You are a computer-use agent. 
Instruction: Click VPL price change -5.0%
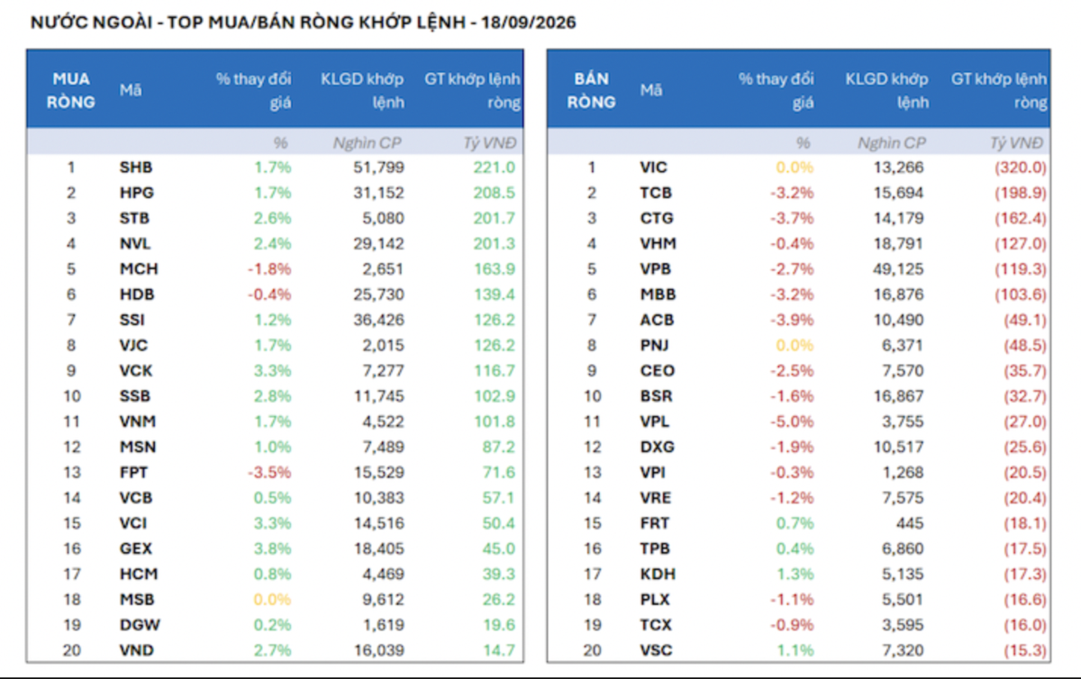793,421
